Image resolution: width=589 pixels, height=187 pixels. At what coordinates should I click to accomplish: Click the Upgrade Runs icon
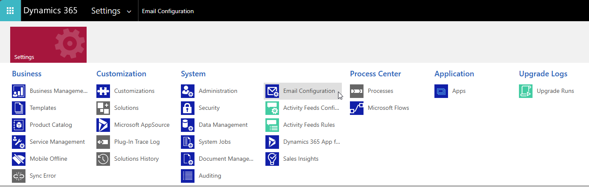(x=526, y=91)
